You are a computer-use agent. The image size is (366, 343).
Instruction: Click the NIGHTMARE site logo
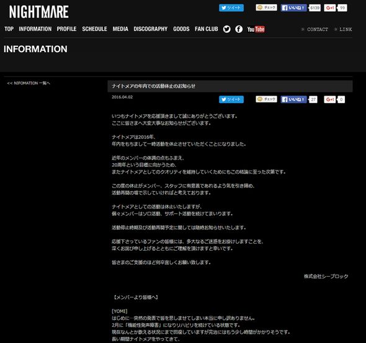click(x=38, y=12)
